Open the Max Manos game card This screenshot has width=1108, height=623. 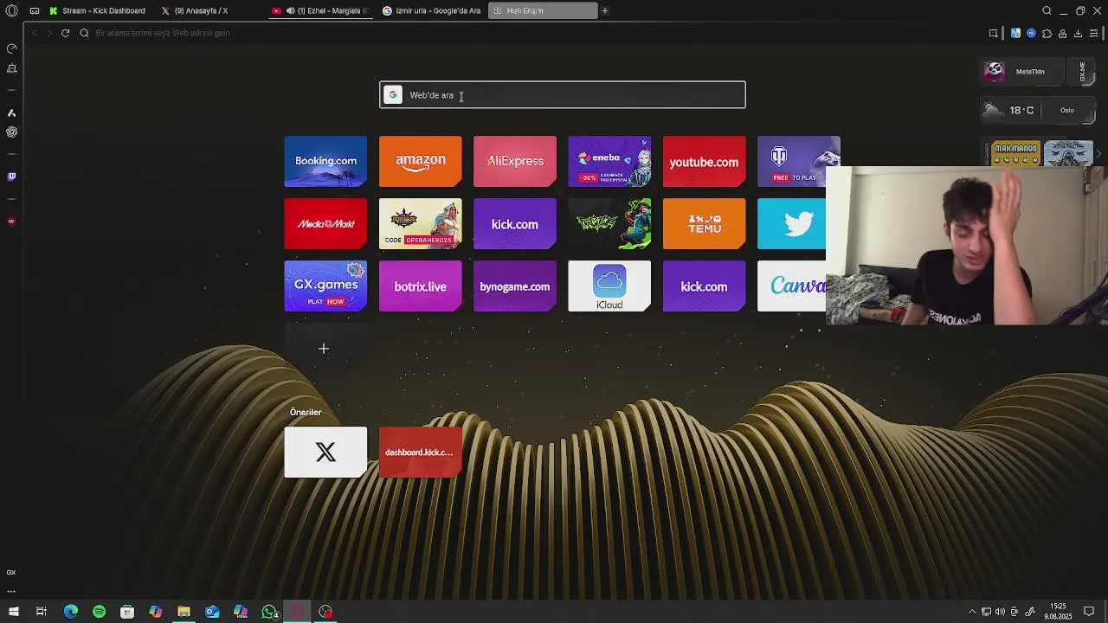point(1015,153)
